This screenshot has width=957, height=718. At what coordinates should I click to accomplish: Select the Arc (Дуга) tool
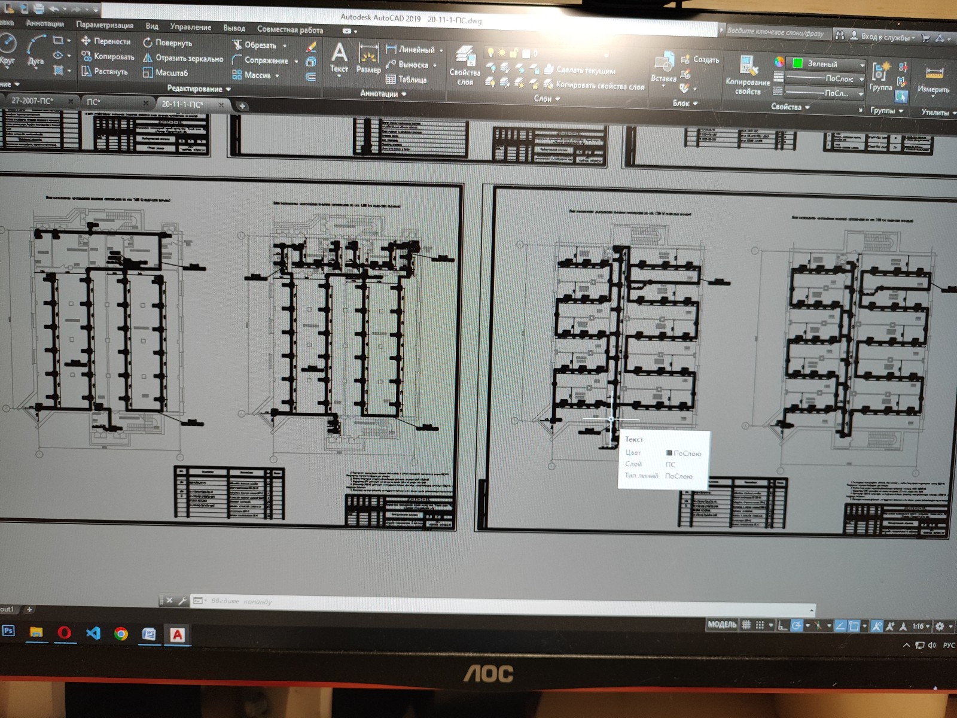pyautogui.click(x=36, y=50)
